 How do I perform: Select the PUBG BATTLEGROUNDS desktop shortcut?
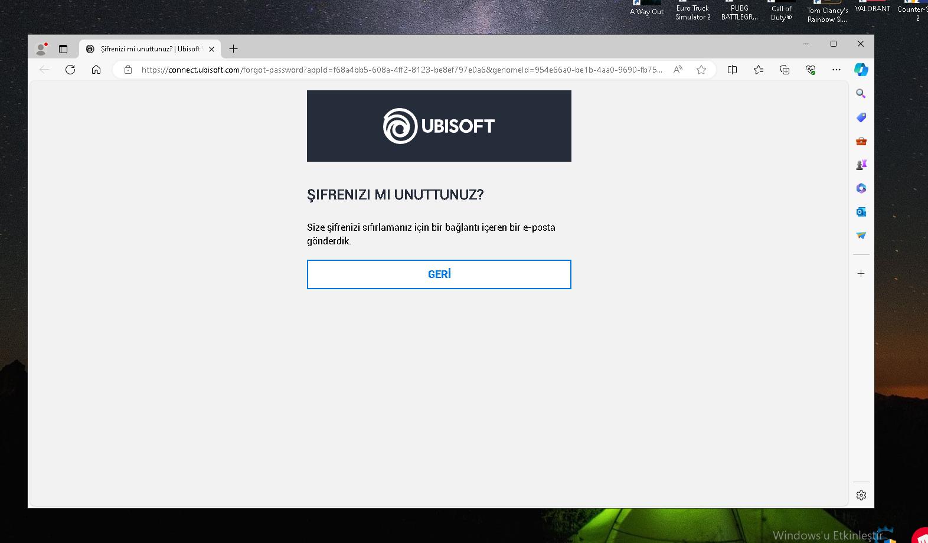pos(740,9)
